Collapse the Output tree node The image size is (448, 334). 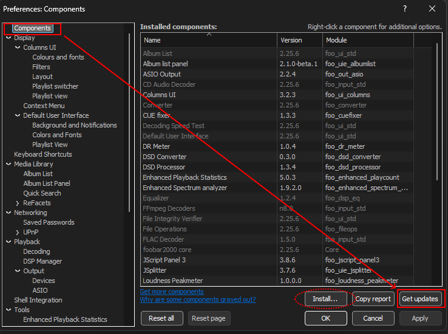point(18,271)
